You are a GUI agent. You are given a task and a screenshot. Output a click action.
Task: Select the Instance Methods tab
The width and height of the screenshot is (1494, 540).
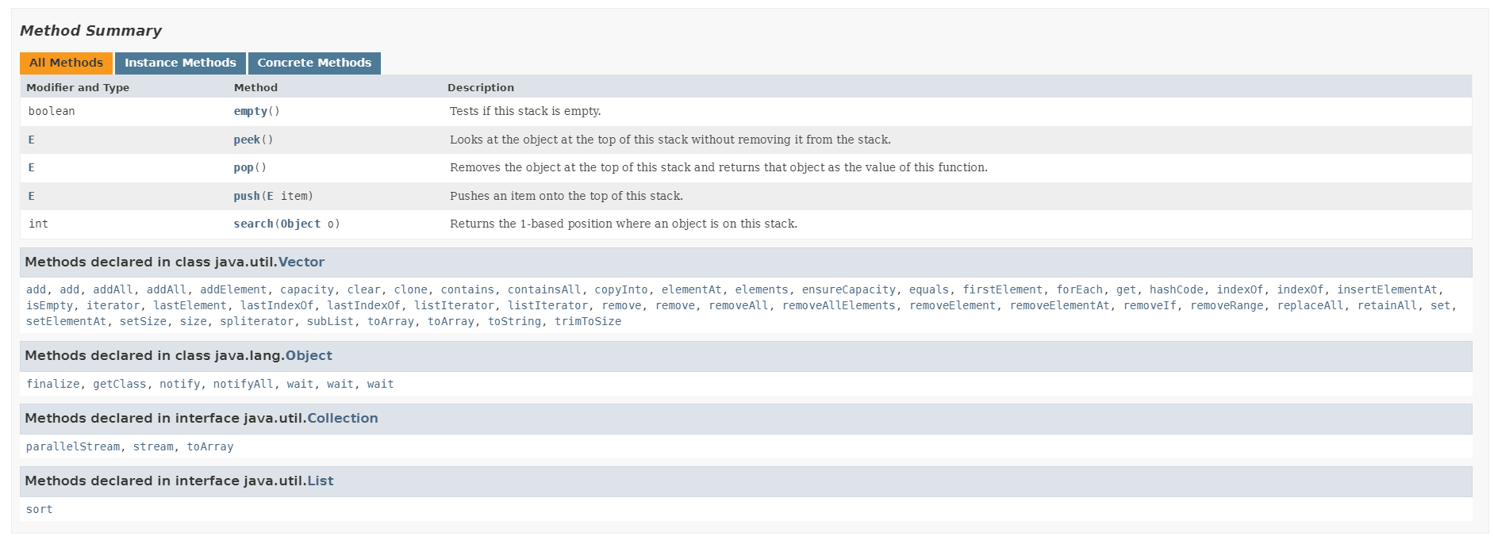(x=180, y=63)
